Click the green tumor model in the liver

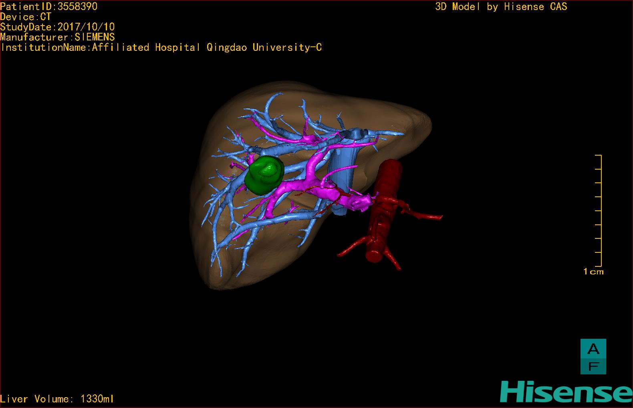point(264,176)
